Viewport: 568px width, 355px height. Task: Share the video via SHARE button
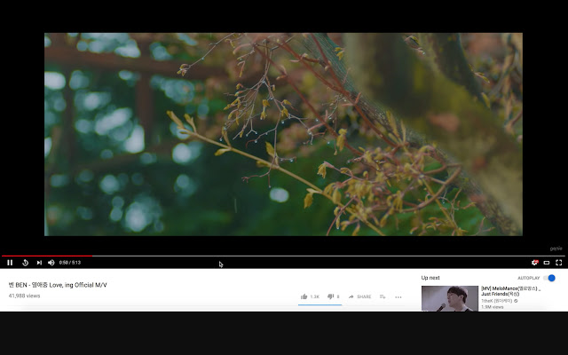click(359, 296)
